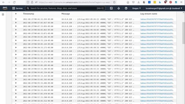Open the browser home icon
Viewport: 185px width, 104px height.
tap(128, 2)
